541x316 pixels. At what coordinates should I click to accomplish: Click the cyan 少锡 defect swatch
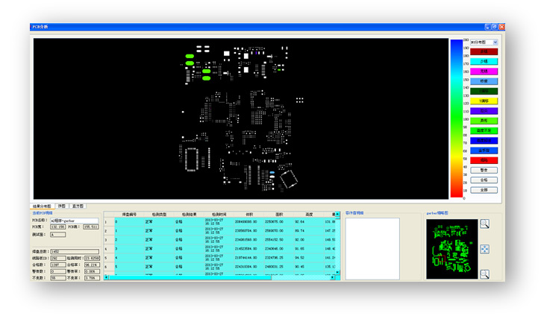point(484,61)
